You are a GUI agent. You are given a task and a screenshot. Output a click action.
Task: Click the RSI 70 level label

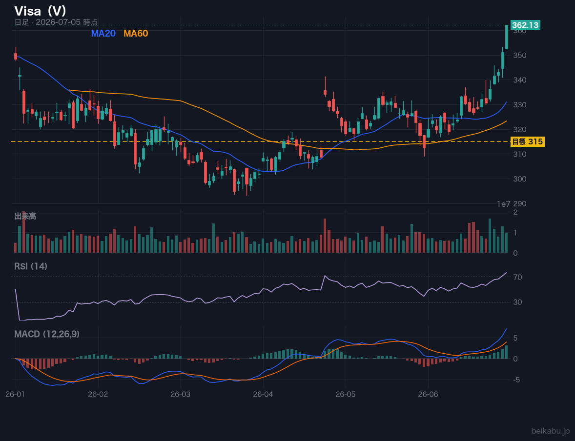[517, 277]
